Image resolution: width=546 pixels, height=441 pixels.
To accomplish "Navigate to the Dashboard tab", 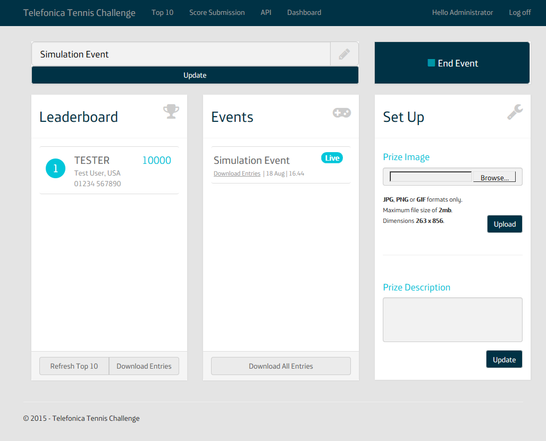I will coord(304,12).
